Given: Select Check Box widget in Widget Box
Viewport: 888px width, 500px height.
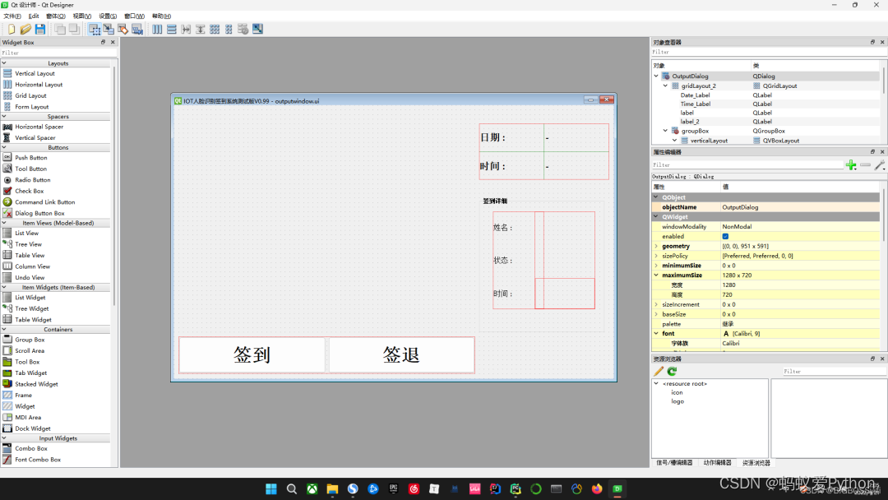Looking at the screenshot, I should point(29,191).
